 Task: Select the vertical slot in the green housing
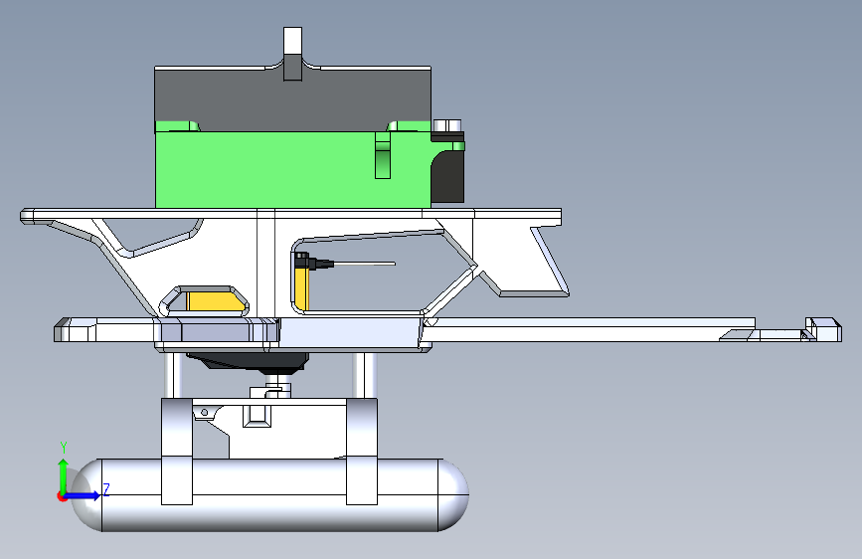pos(383,156)
